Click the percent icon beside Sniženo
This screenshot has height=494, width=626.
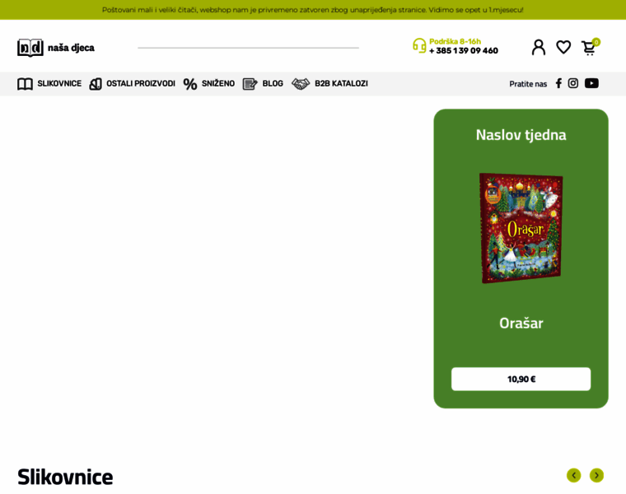tap(190, 84)
